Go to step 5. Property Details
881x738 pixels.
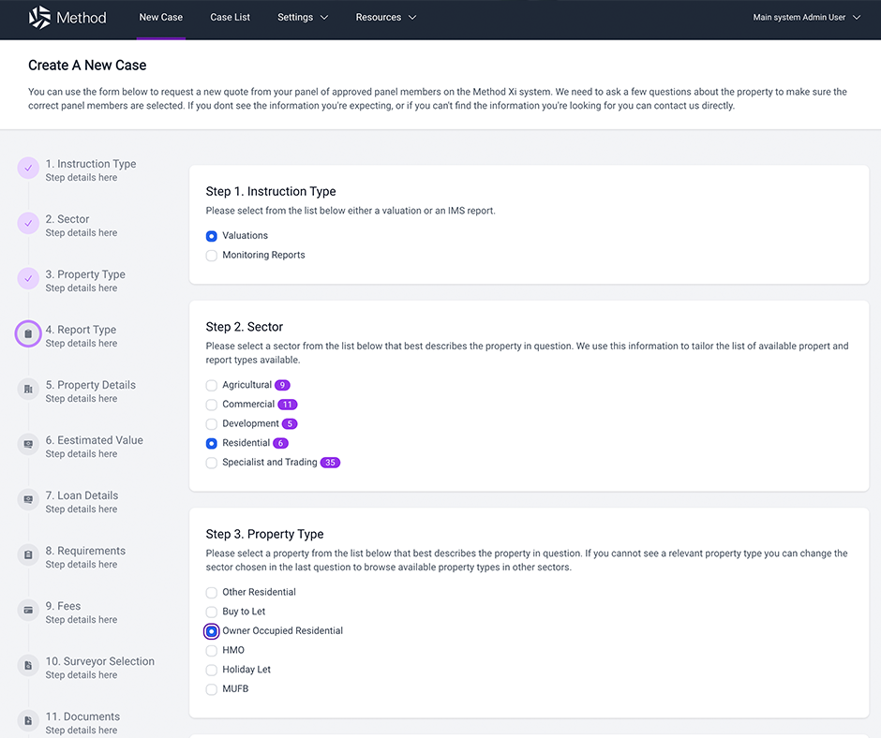click(x=91, y=385)
